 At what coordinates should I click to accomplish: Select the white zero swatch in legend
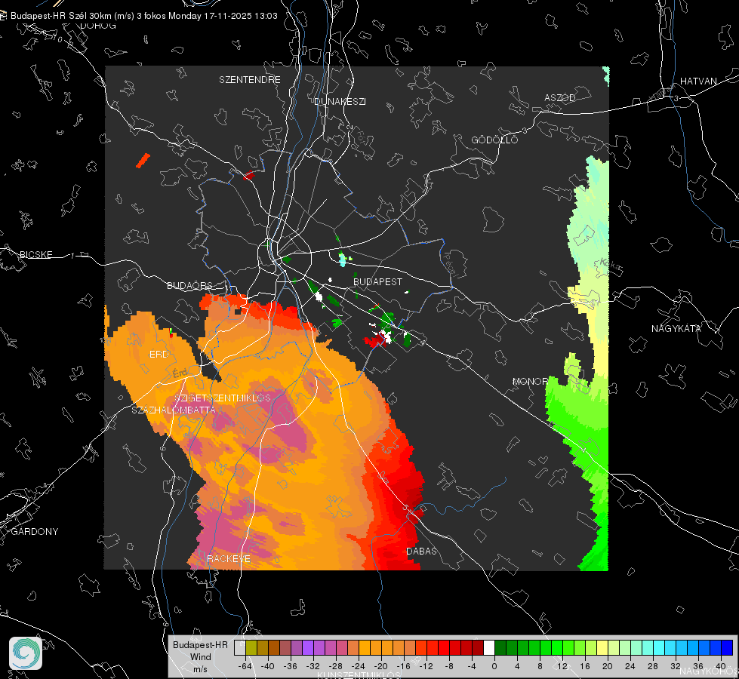(489, 647)
